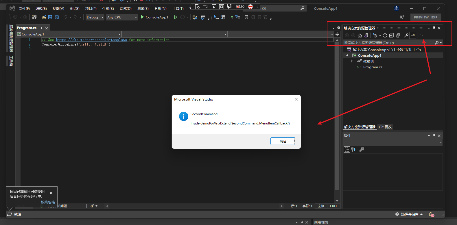The image size is (457, 225).
Task: Click the 1x custom command button in Solution Explorer
Action: [x=422, y=35]
